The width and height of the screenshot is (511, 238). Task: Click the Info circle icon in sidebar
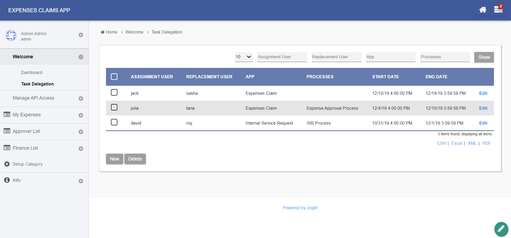tap(7, 180)
